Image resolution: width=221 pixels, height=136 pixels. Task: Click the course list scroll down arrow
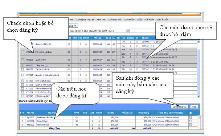[x=199, y=96]
